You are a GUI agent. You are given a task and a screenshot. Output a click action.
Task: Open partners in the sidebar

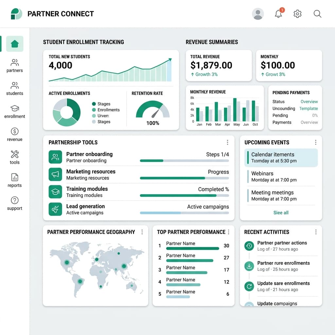click(14, 66)
